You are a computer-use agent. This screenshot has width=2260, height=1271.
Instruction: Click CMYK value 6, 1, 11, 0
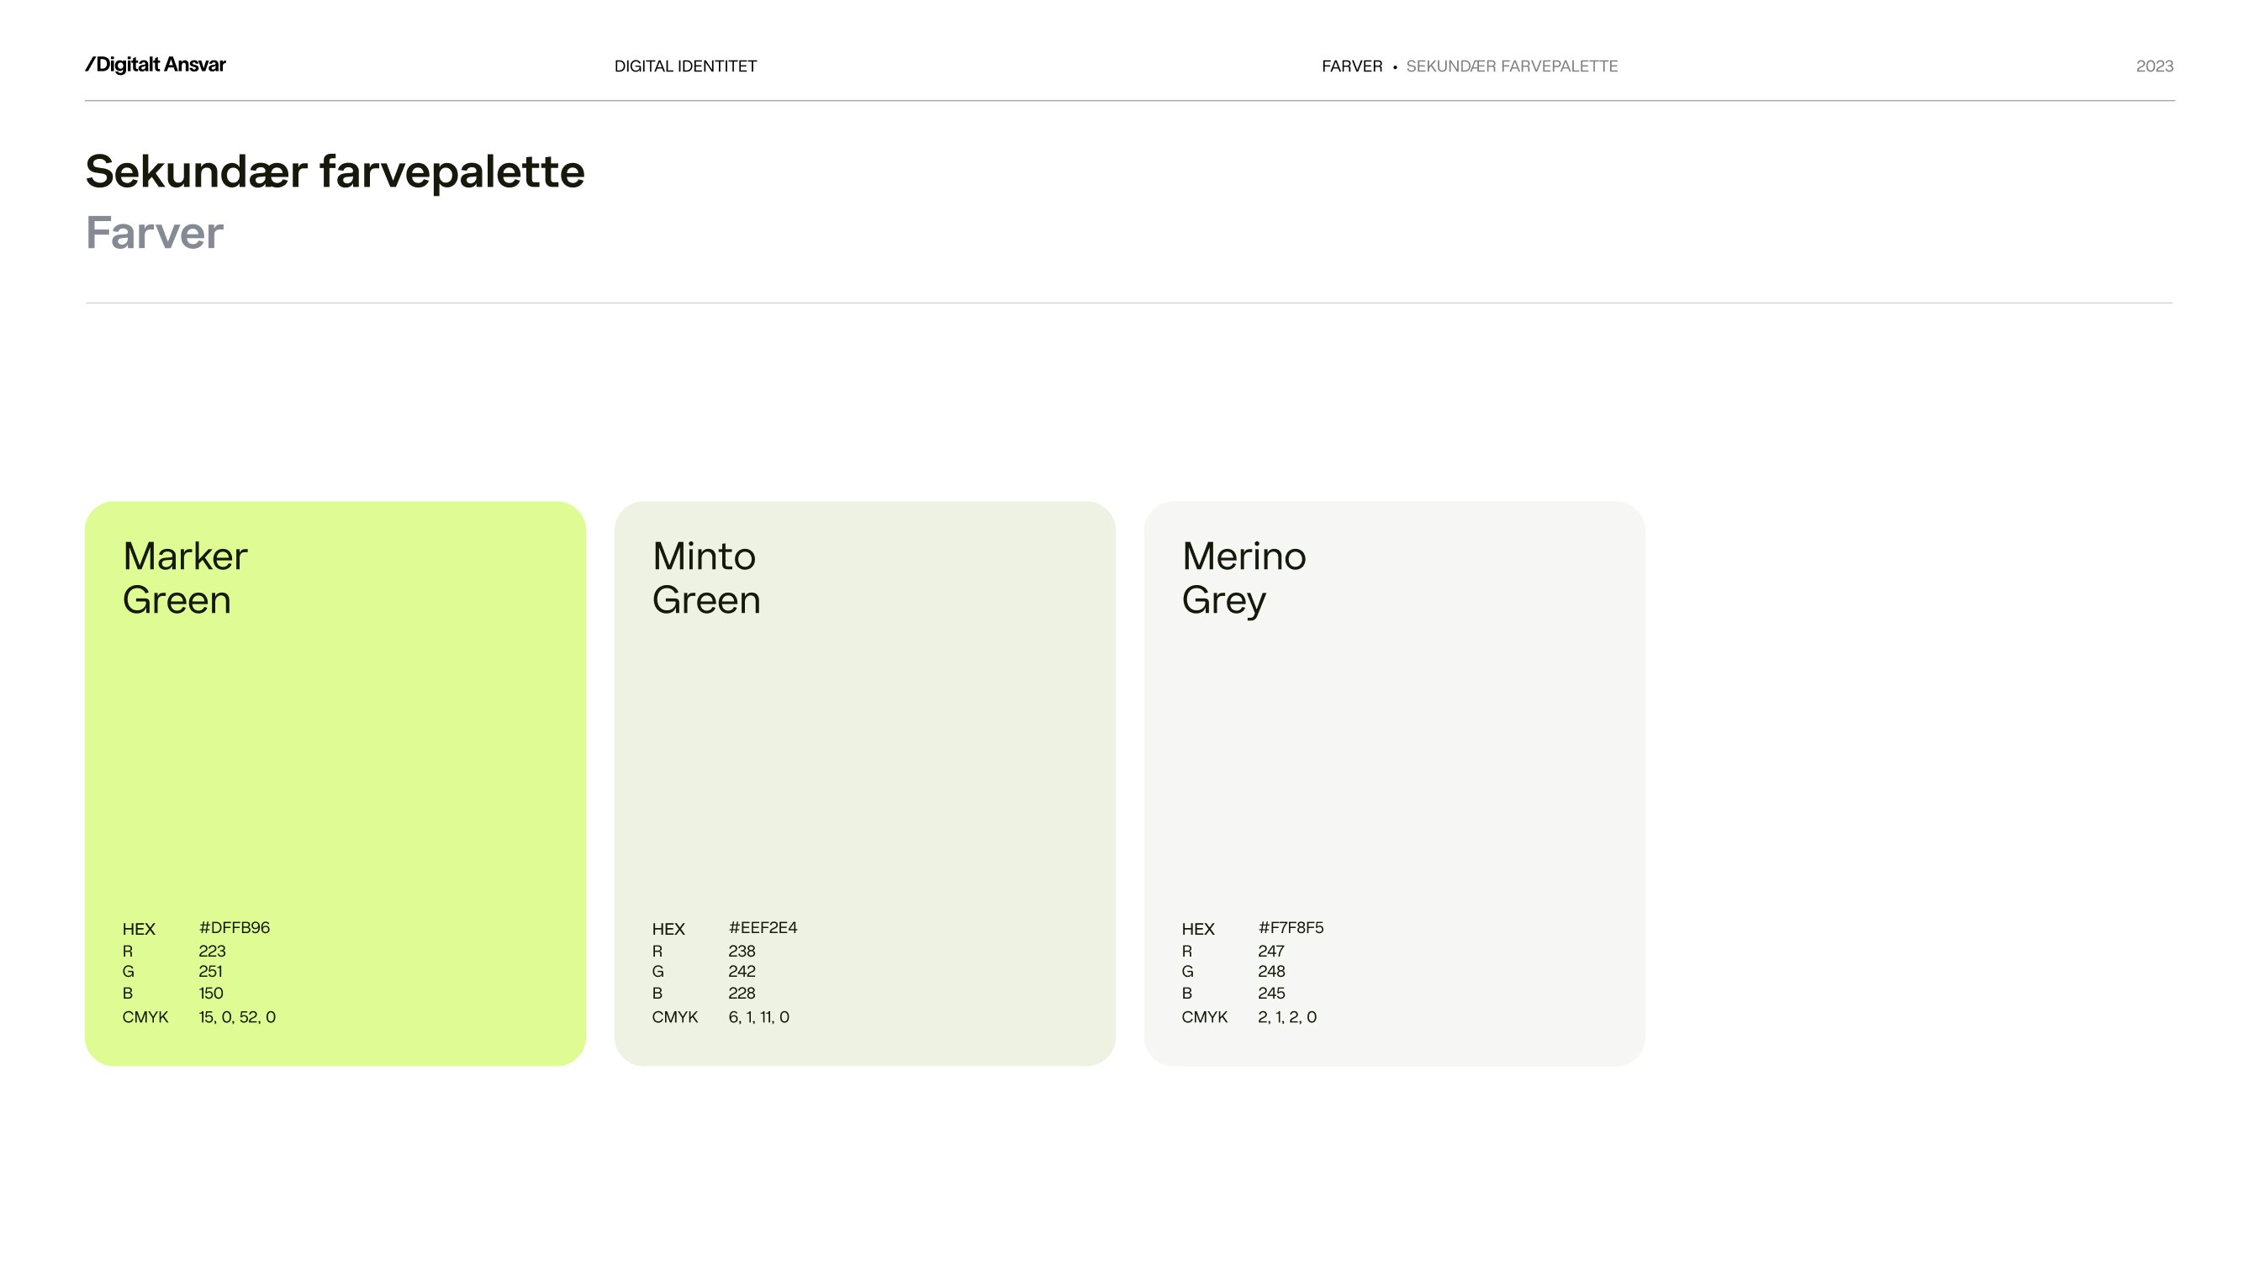(759, 1017)
